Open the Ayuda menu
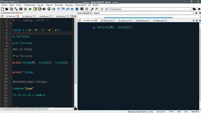The height and width of the screenshot is (113, 201). (x=95, y=5)
